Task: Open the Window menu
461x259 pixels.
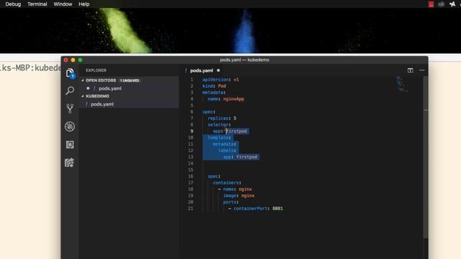Action: pyautogui.click(x=63, y=4)
